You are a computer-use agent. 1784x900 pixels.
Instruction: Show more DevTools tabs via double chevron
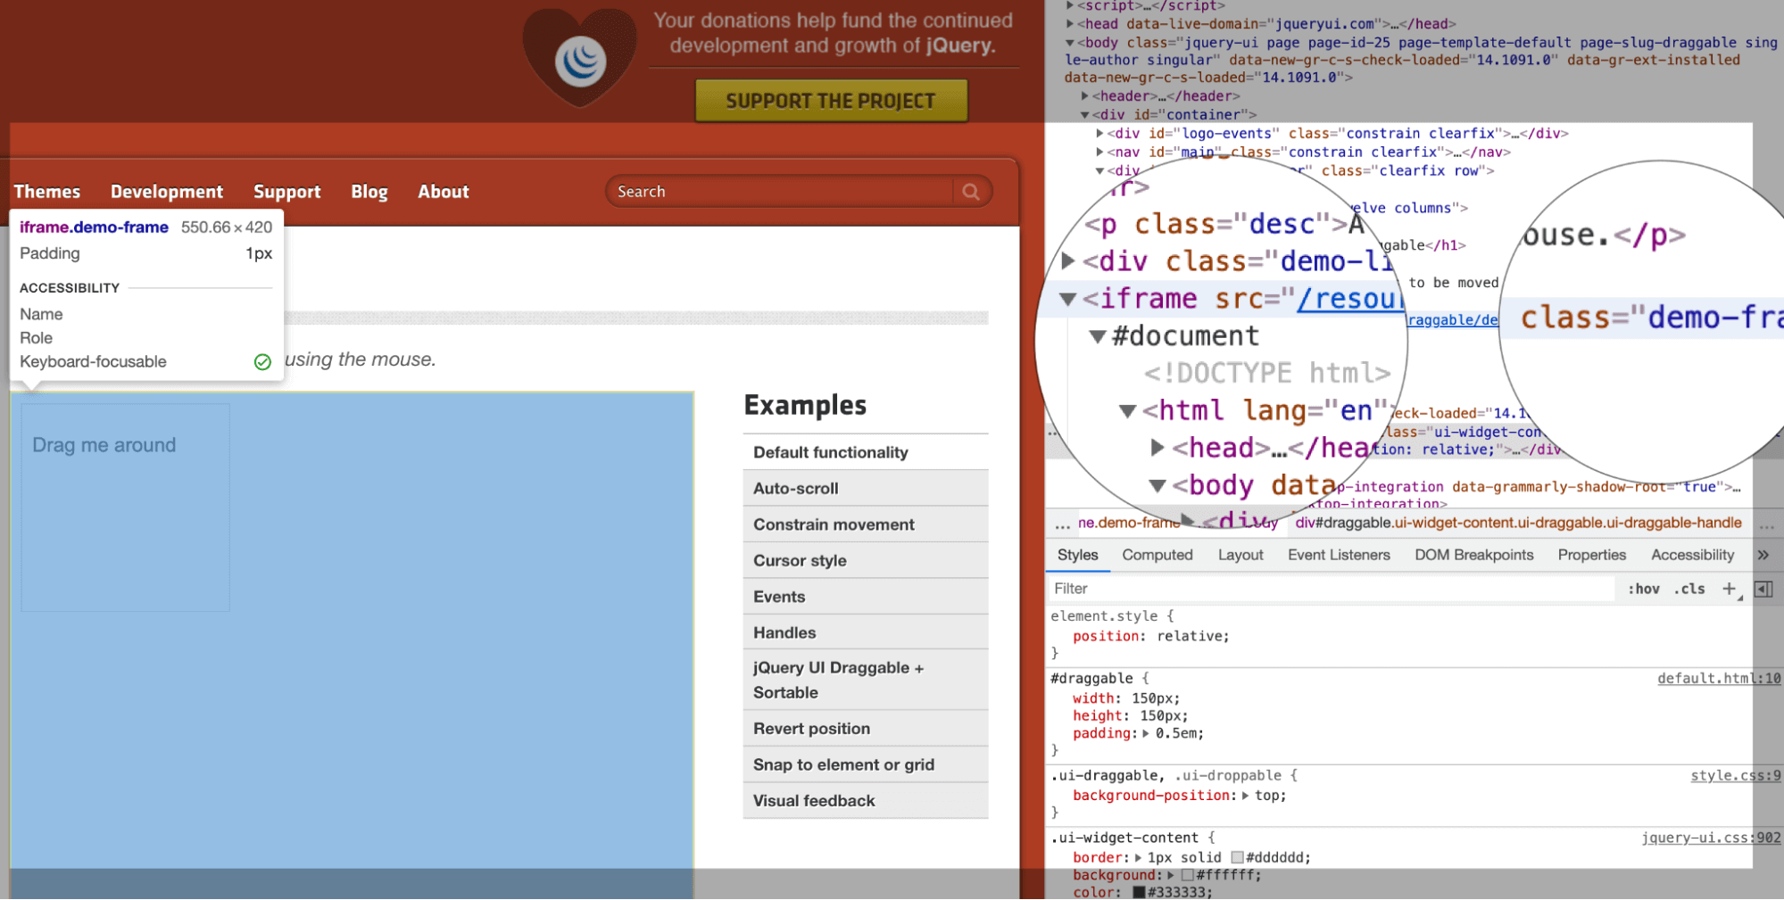[1763, 555]
